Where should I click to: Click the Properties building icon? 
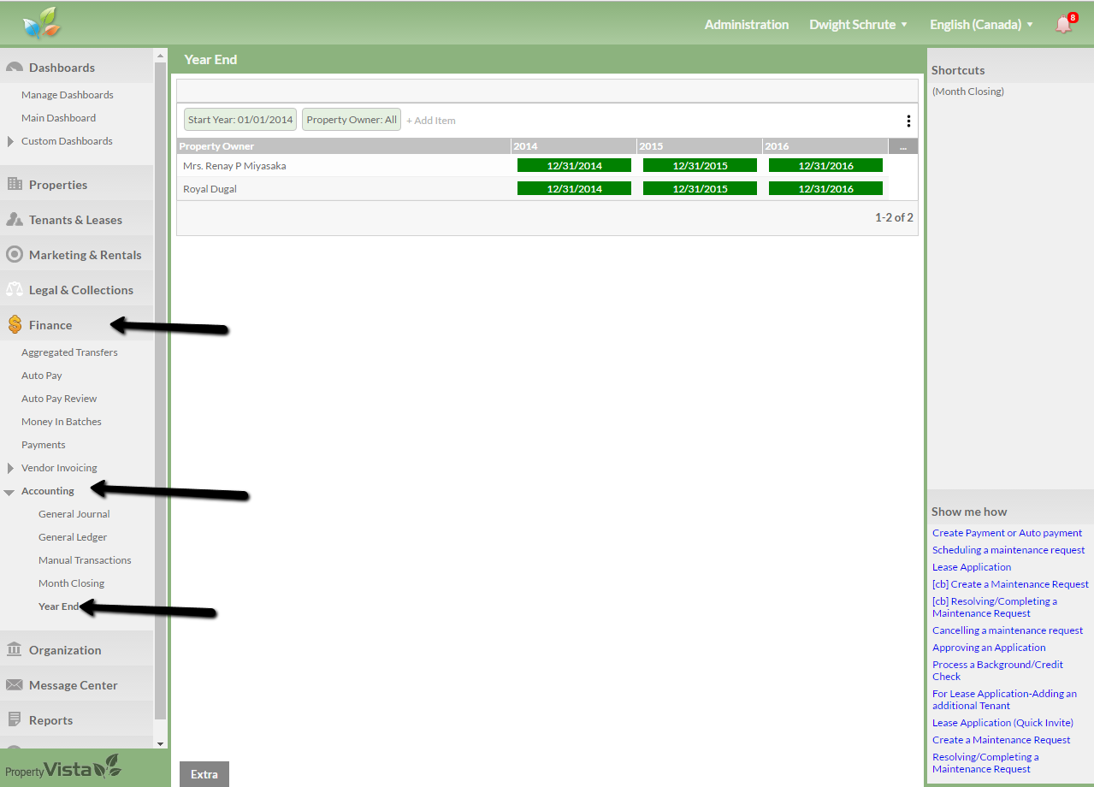click(x=15, y=185)
